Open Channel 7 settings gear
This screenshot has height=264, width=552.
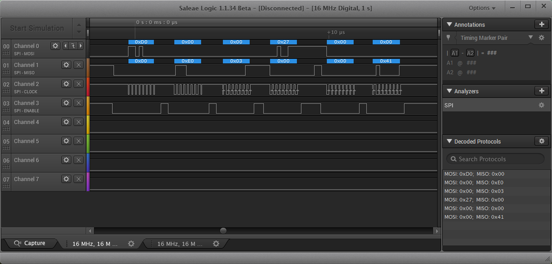(x=66, y=179)
